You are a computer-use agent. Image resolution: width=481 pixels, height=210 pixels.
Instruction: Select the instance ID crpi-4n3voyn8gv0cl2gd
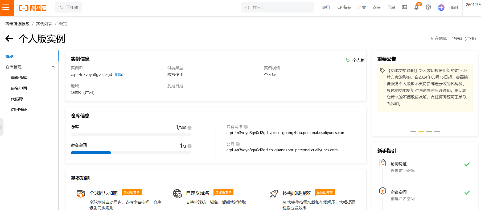pyautogui.click(x=91, y=75)
